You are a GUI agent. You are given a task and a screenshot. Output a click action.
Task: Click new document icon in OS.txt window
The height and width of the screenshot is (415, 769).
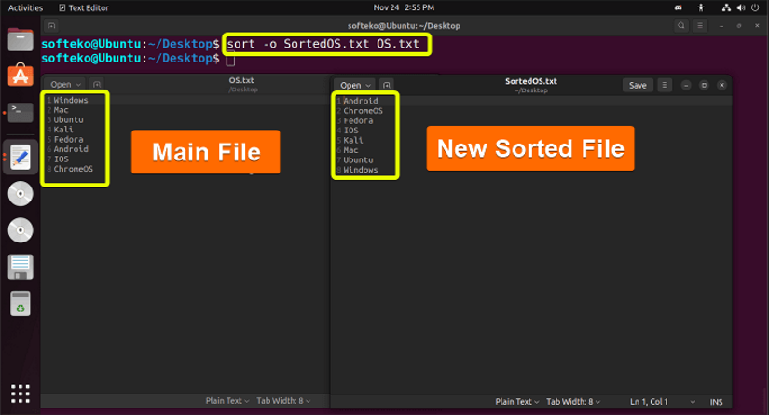click(x=97, y=84)
